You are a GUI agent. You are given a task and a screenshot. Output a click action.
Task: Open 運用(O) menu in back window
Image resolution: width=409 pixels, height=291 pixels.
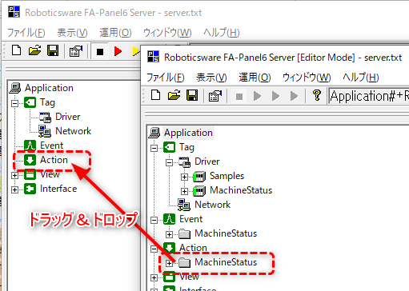[115, 33]
